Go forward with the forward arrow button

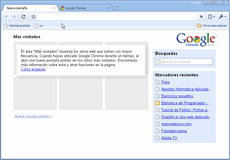pyautogui.click(x=14, y=16)
